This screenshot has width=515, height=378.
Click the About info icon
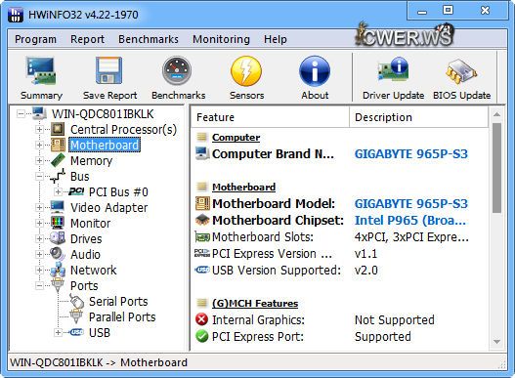[315, 71]
